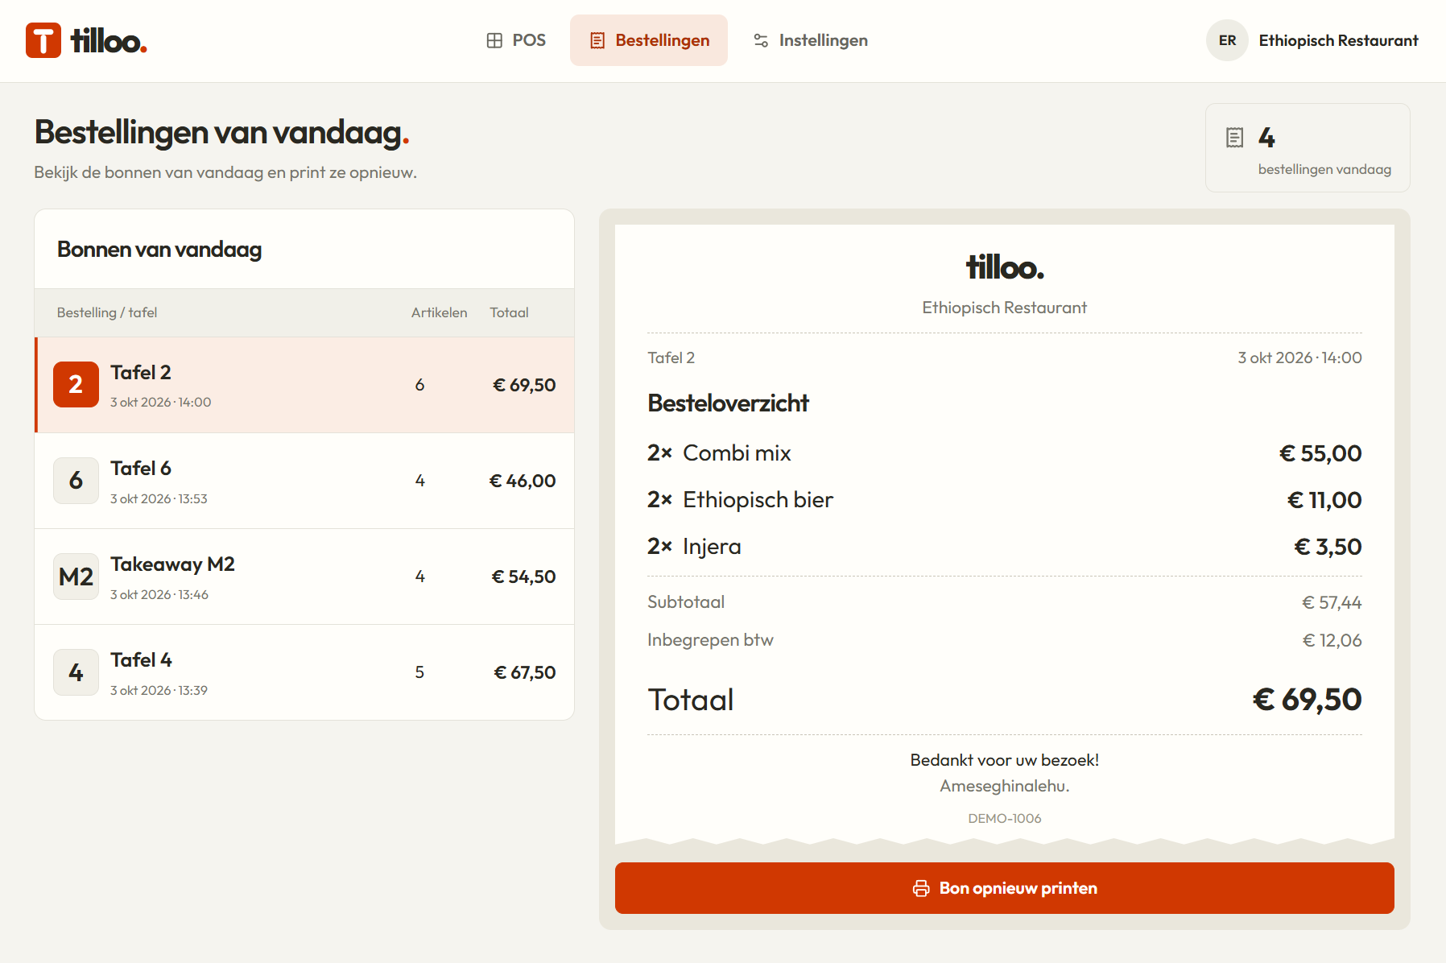Select the Tafel 2 order row
Image resolution: width=1446 pixels, height=963 pixels.
(304, 385)
